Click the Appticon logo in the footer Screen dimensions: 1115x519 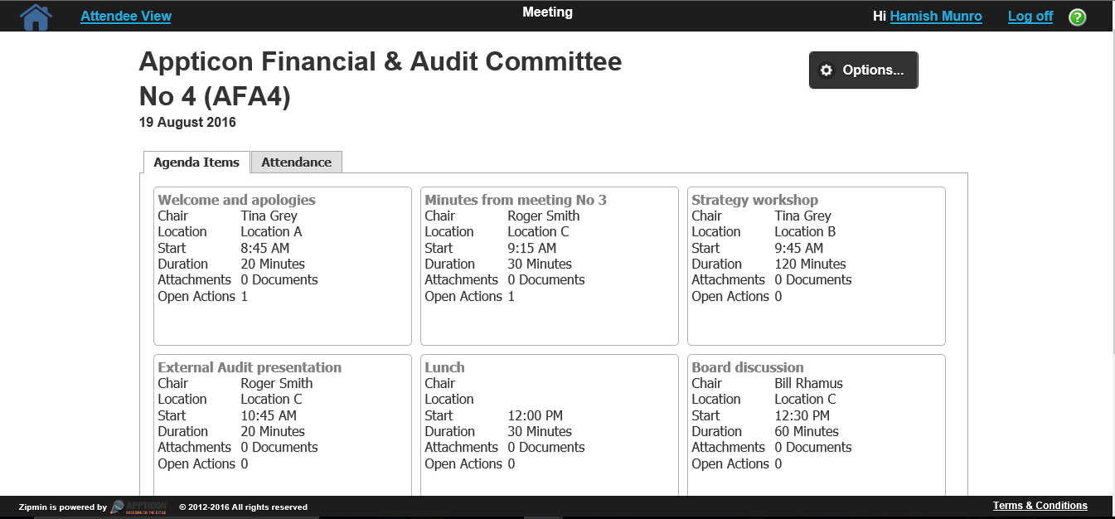139,507
